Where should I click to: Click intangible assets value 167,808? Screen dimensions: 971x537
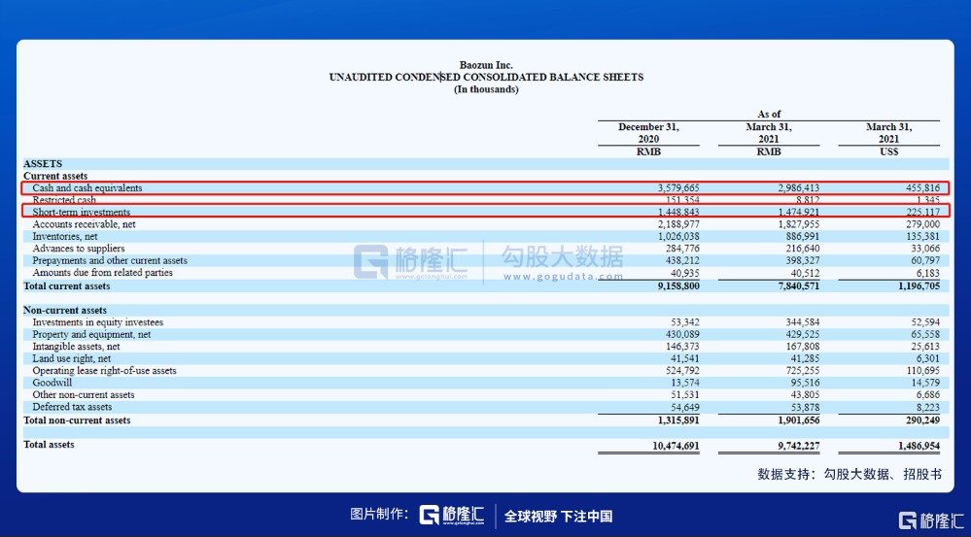802,347
